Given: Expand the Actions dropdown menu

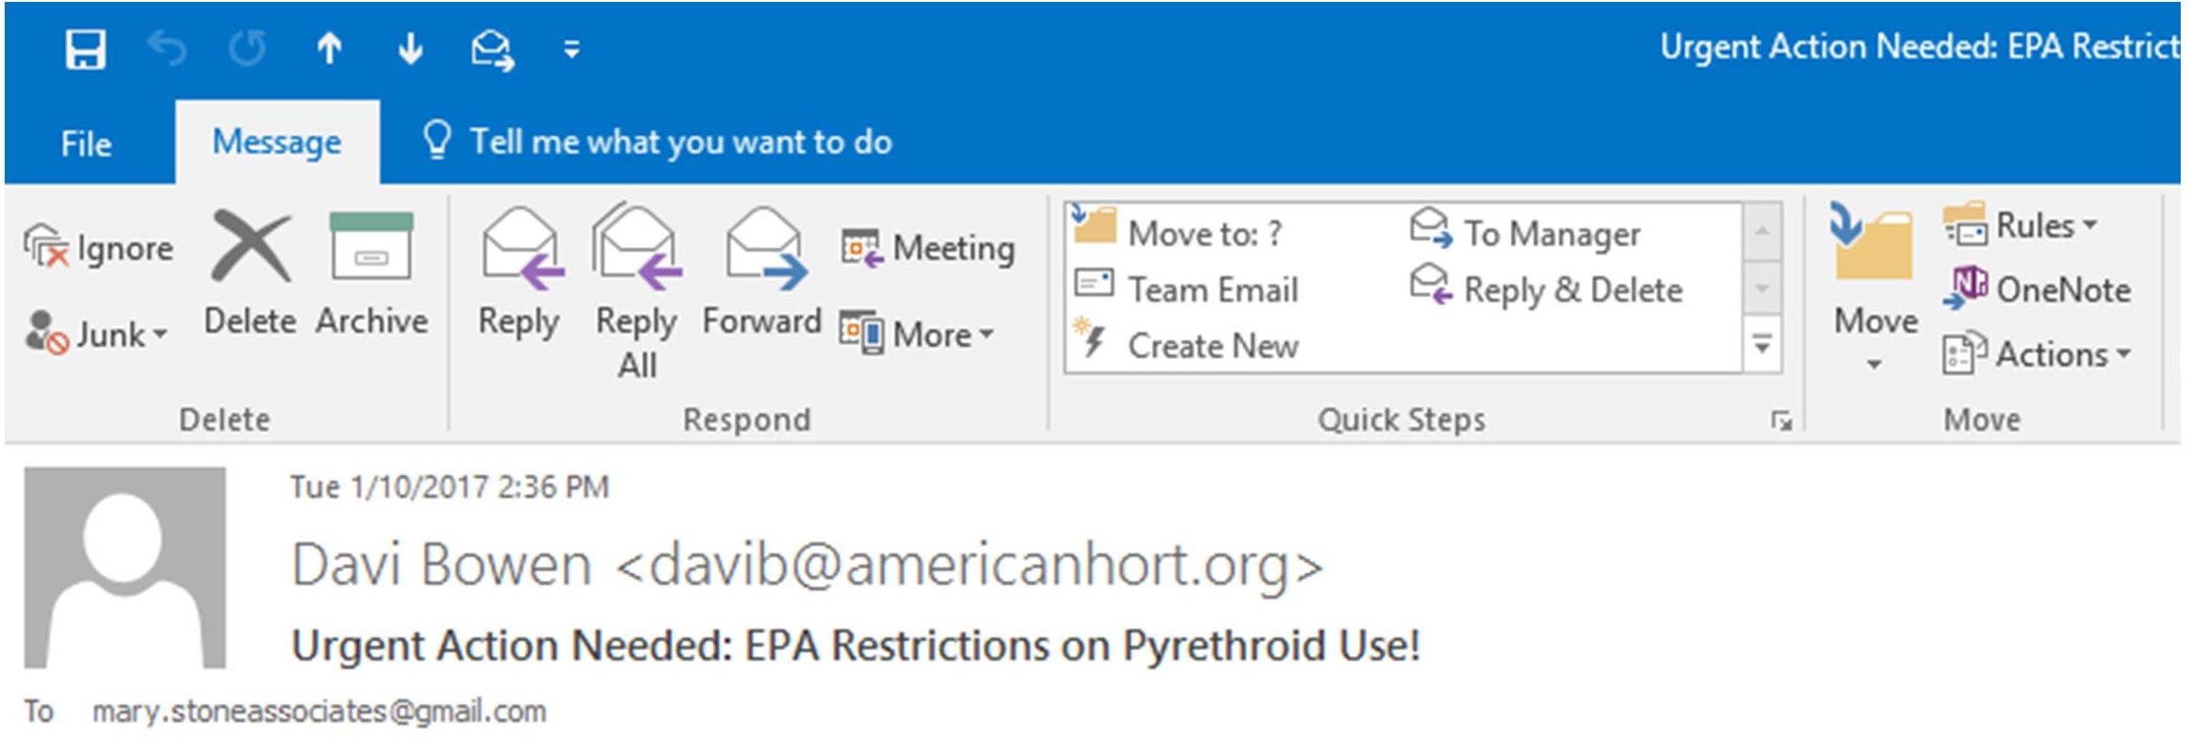Looking at the screenshot, I should [2037, 354].
